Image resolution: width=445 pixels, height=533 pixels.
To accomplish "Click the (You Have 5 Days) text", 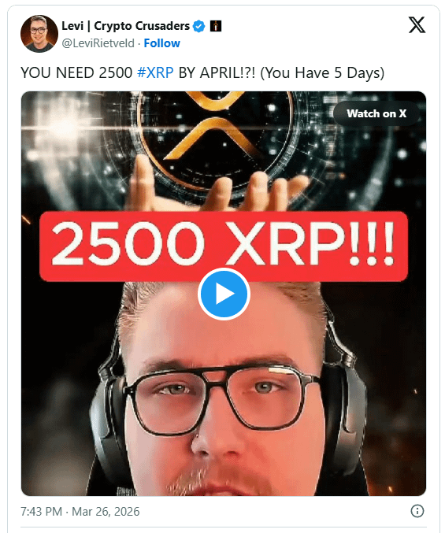I will tap(322, 72).
